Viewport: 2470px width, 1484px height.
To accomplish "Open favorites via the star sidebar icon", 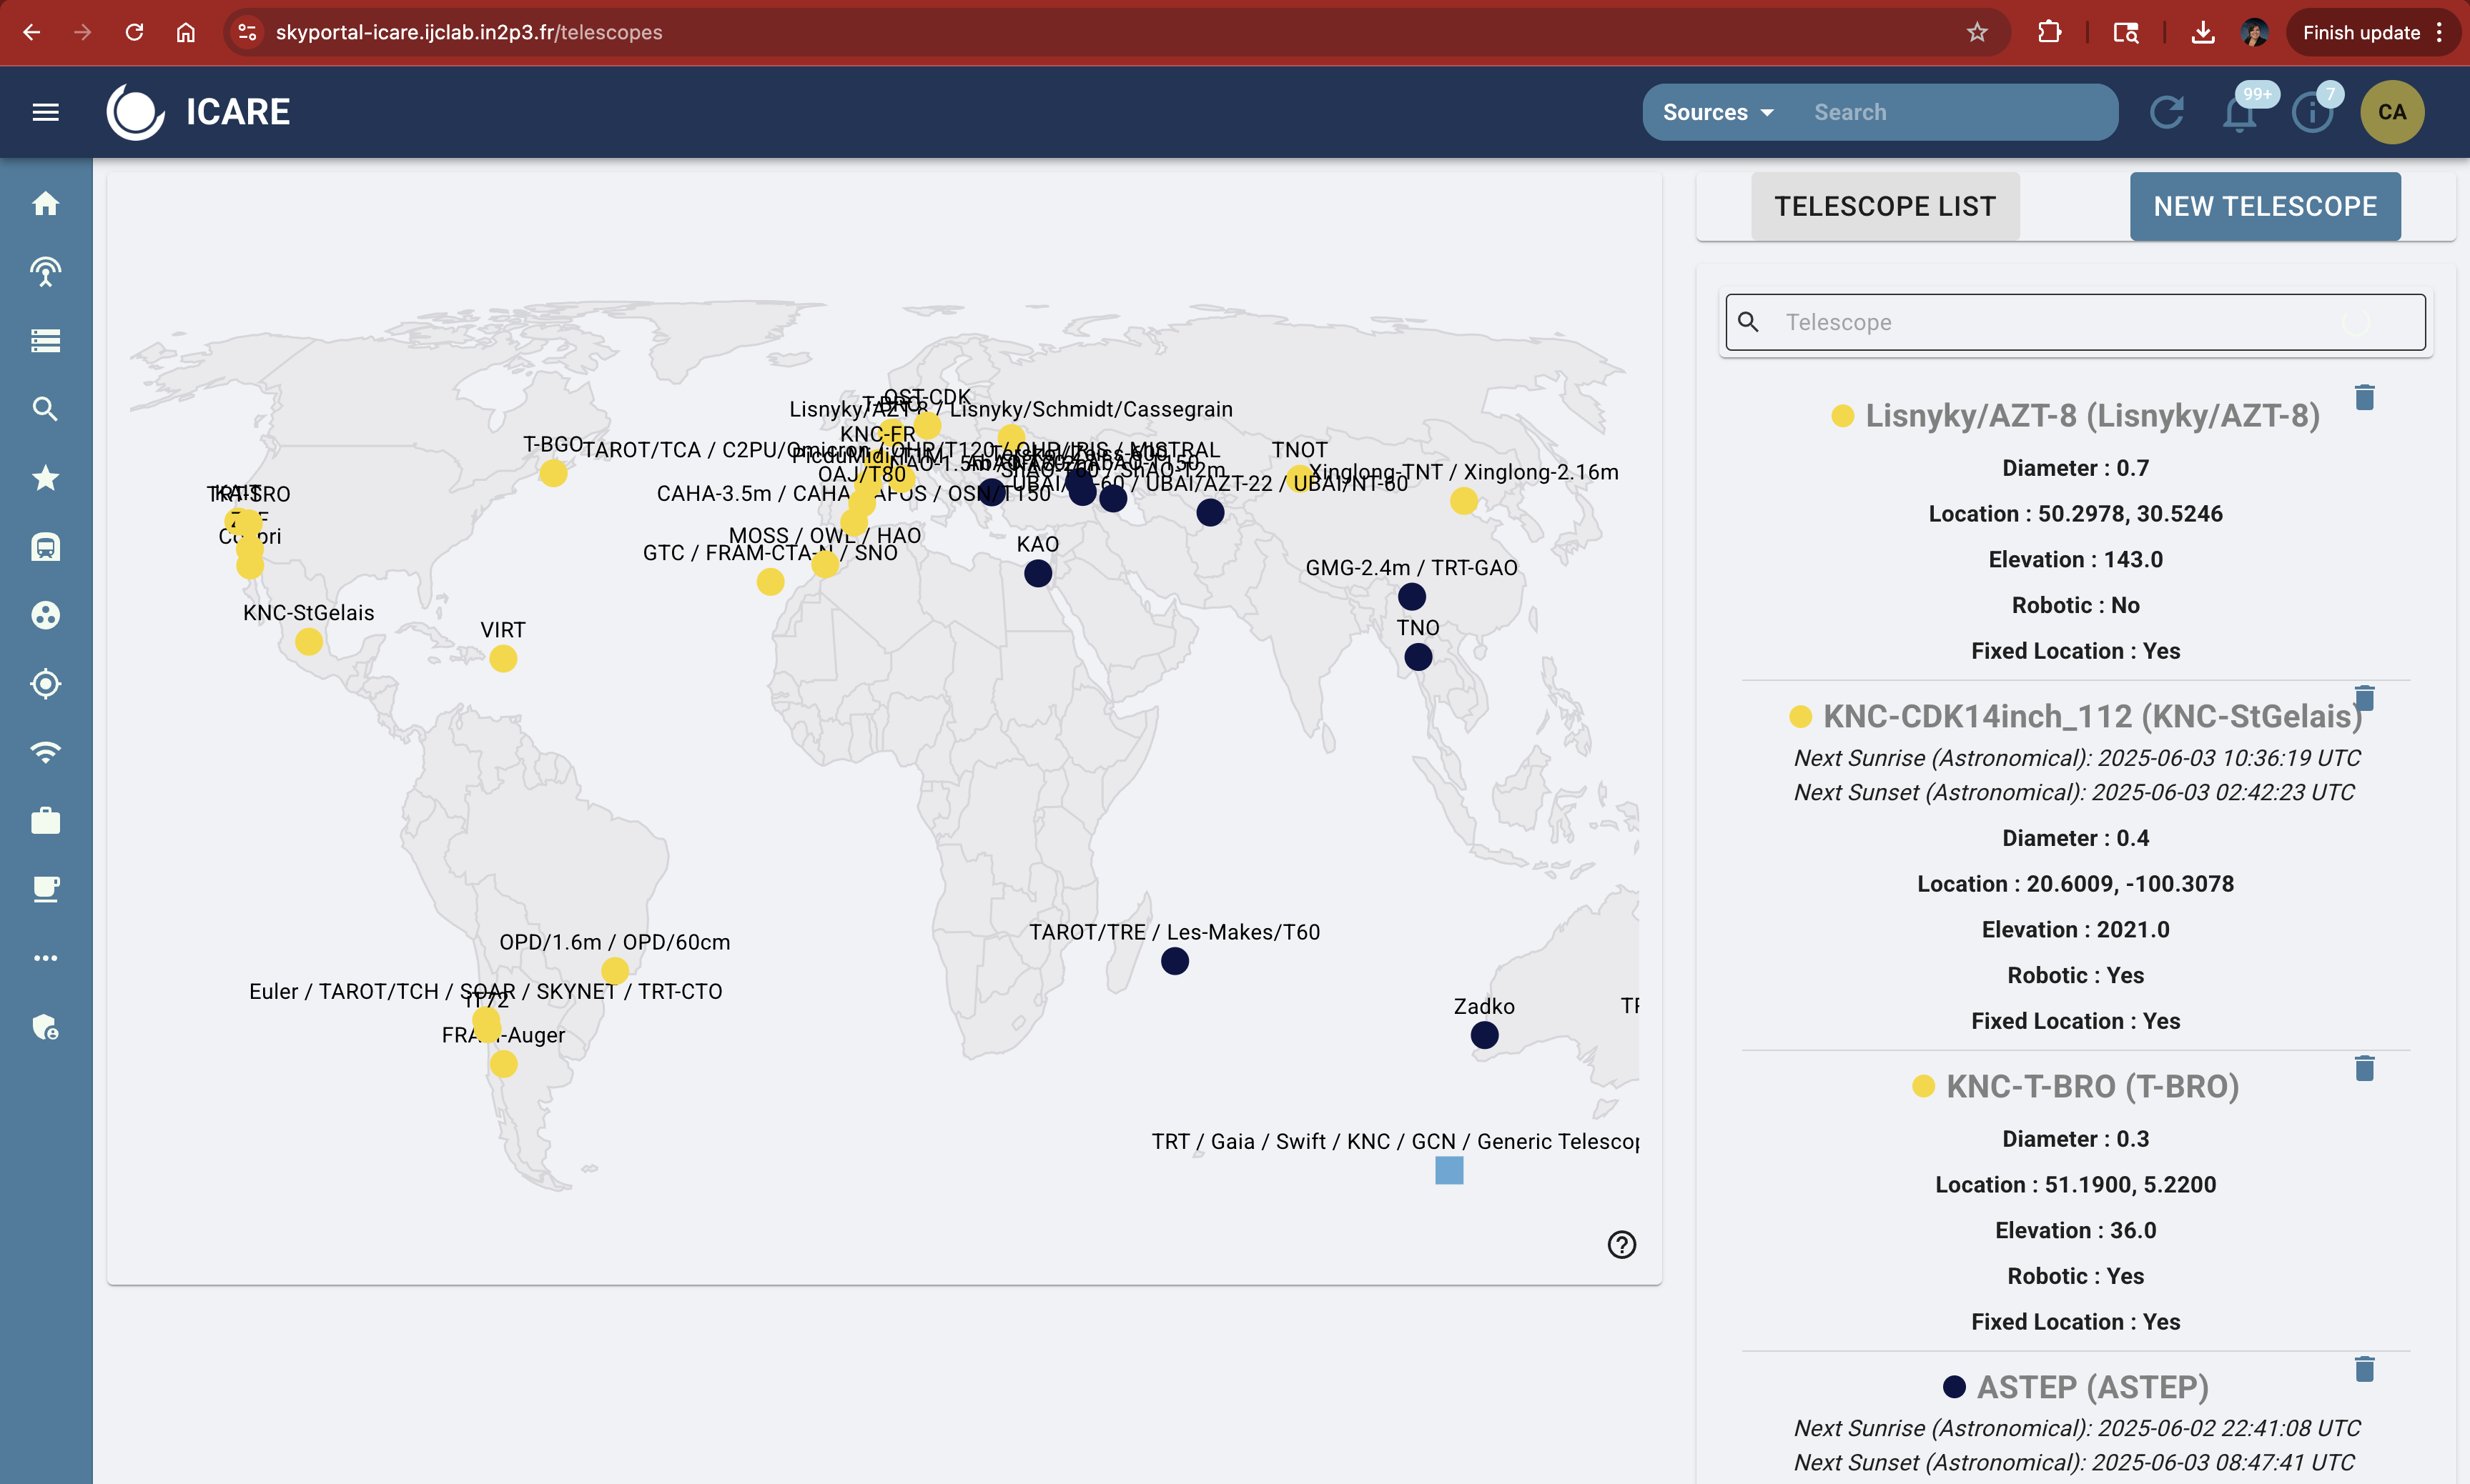I will click(46, 478).
